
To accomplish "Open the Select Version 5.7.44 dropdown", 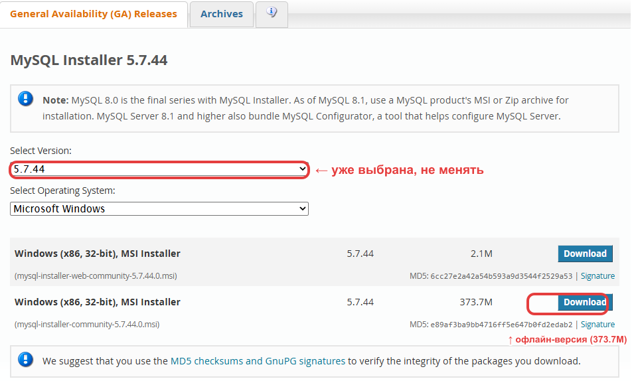I will (159, 169).
